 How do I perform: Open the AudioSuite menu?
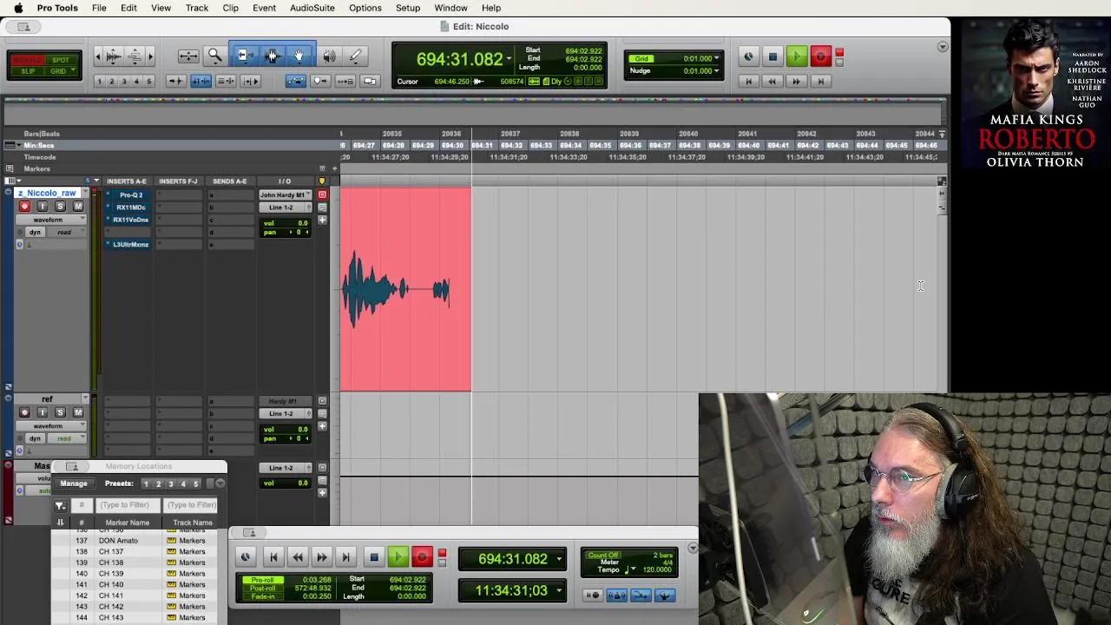312,8
